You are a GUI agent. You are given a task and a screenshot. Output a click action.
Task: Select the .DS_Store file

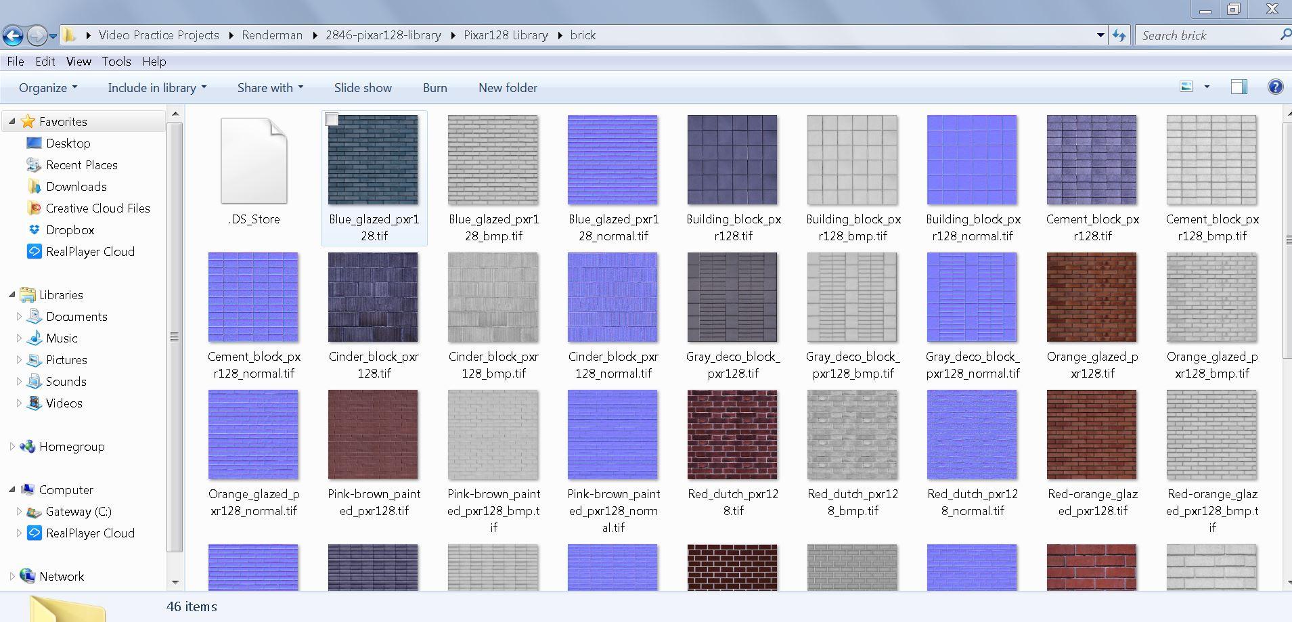[254, 172]
